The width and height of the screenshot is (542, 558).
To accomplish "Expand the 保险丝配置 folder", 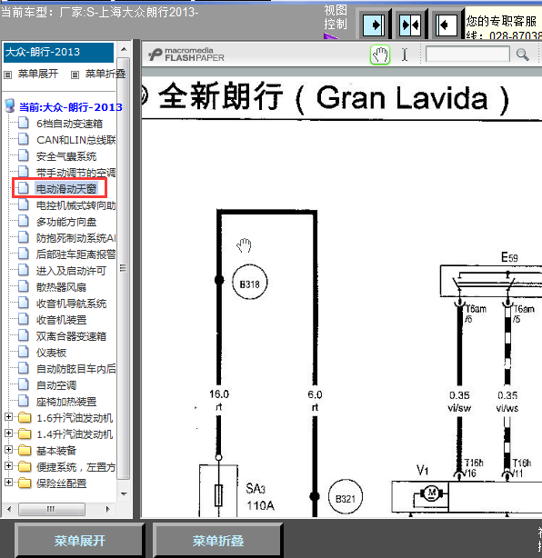I will [9, 483].
